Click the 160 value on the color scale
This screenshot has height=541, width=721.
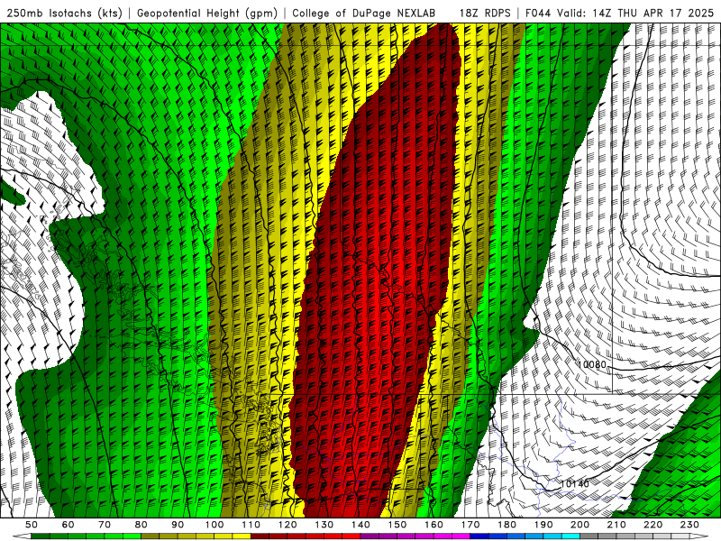point(434,525)
